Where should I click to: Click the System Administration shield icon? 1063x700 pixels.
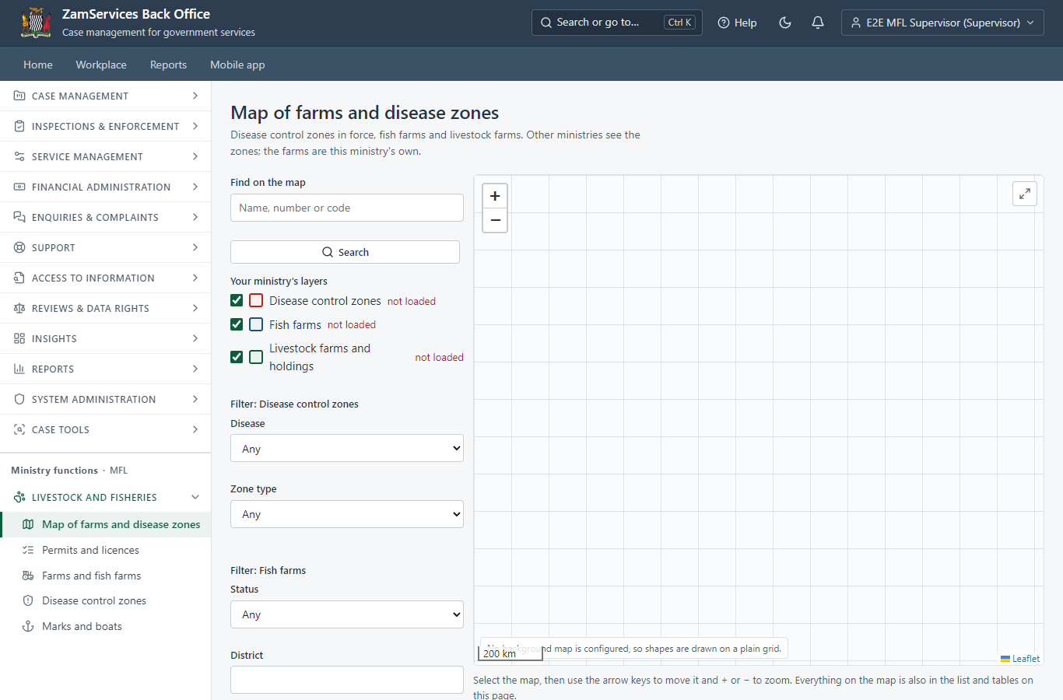(19, 399)
